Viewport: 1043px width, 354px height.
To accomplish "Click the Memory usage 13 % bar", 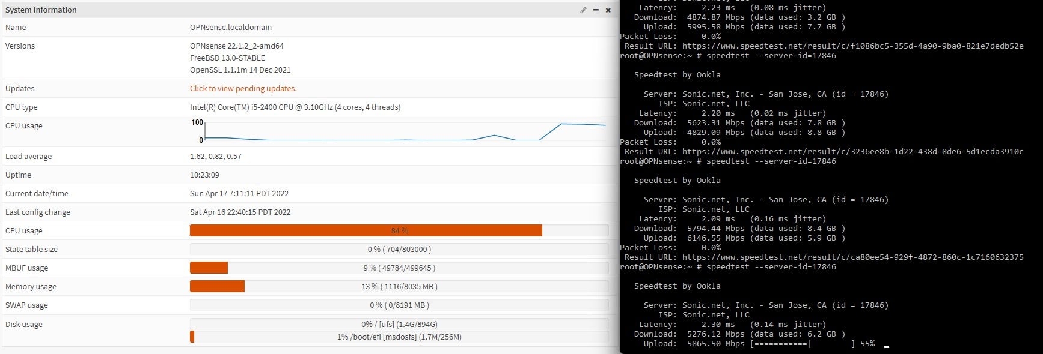I will 399,286.
